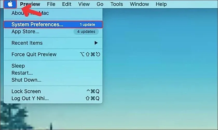Select System Preferences... menu entry
The width and height of the screenshot is (218, 130).
37,24
